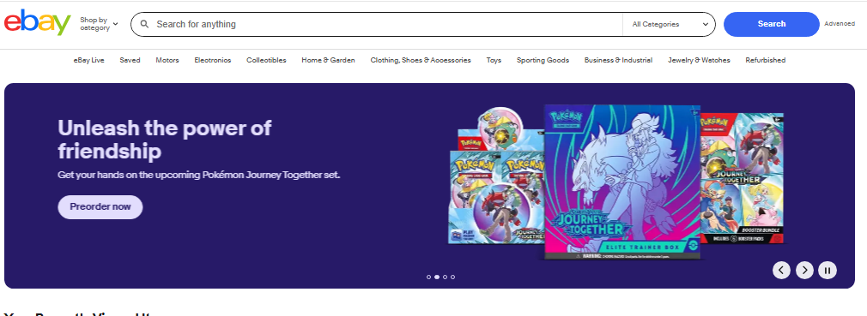Viewport: 867px width, 316px height.
Task: Click the Booster Bundle product image
Action: 742,178
